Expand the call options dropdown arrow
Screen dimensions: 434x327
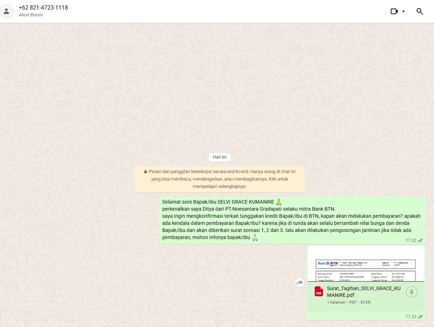tap(404, 11)
